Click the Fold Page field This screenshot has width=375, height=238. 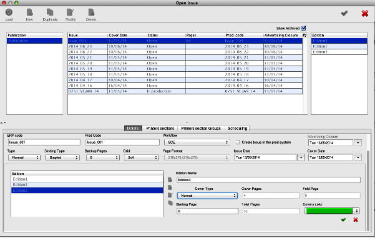(x=332, y=196)
